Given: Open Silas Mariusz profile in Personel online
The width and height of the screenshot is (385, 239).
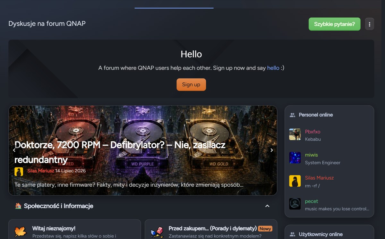Looking at the screenshot, I should coord(319,178).
